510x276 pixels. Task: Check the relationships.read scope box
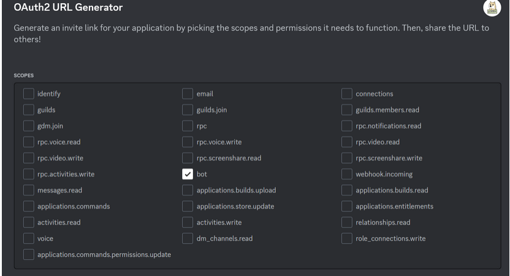347,222
